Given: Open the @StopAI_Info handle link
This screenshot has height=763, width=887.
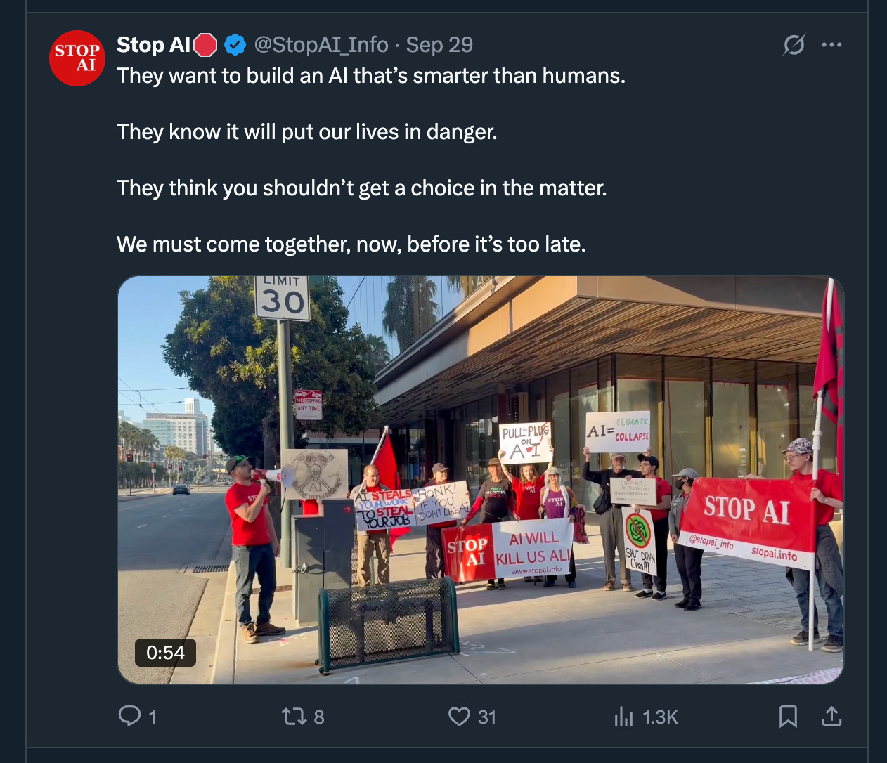Looking at the screenshot, I should 321,45.
